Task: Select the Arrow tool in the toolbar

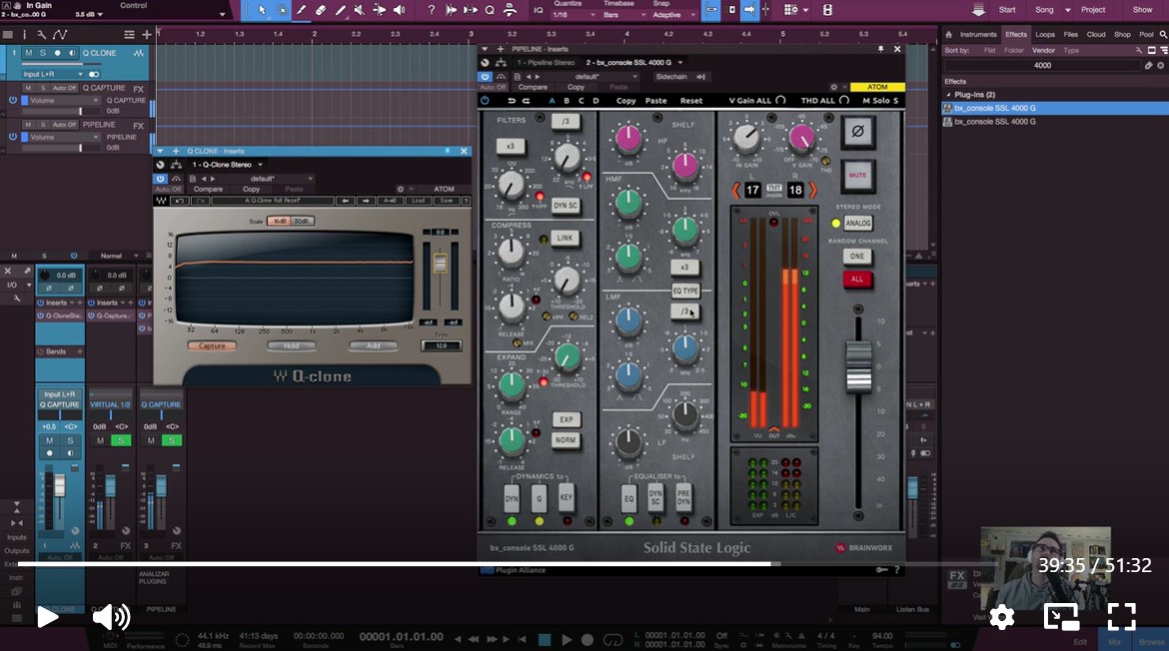Action: click(x=262, y=10)
